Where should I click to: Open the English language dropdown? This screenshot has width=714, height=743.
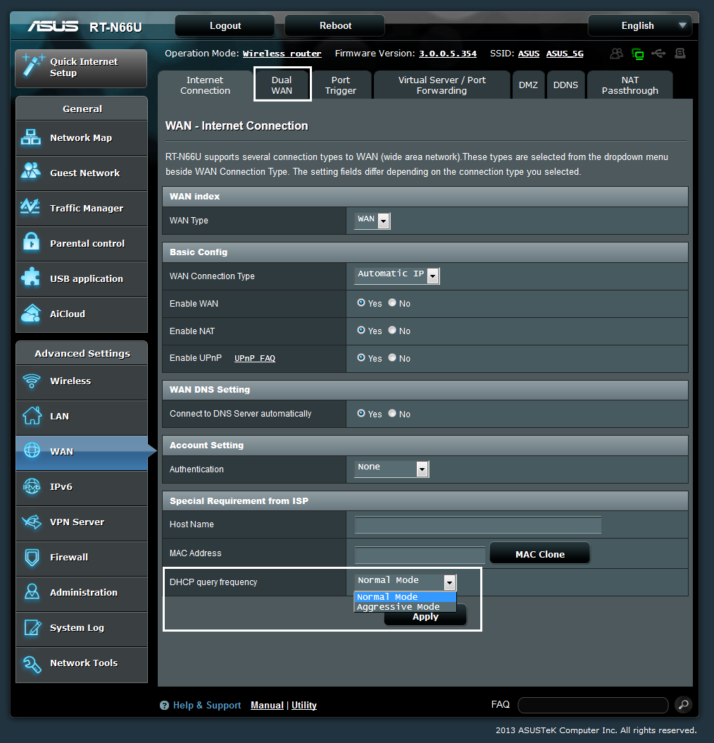coord(639,25)
